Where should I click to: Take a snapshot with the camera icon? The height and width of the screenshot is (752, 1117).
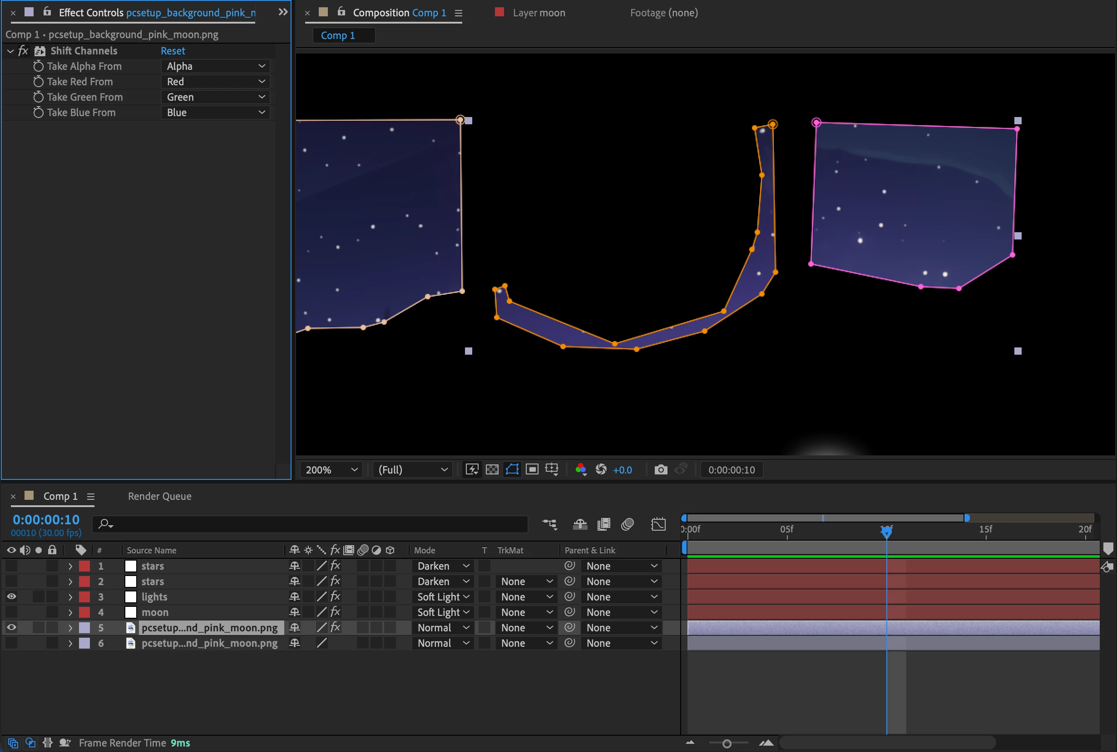point(661,469)
